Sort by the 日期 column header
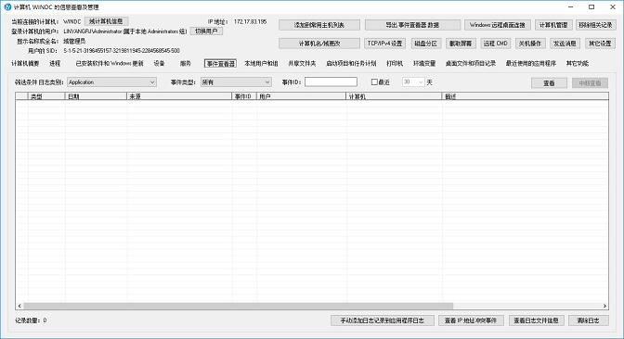 (96, 96)
